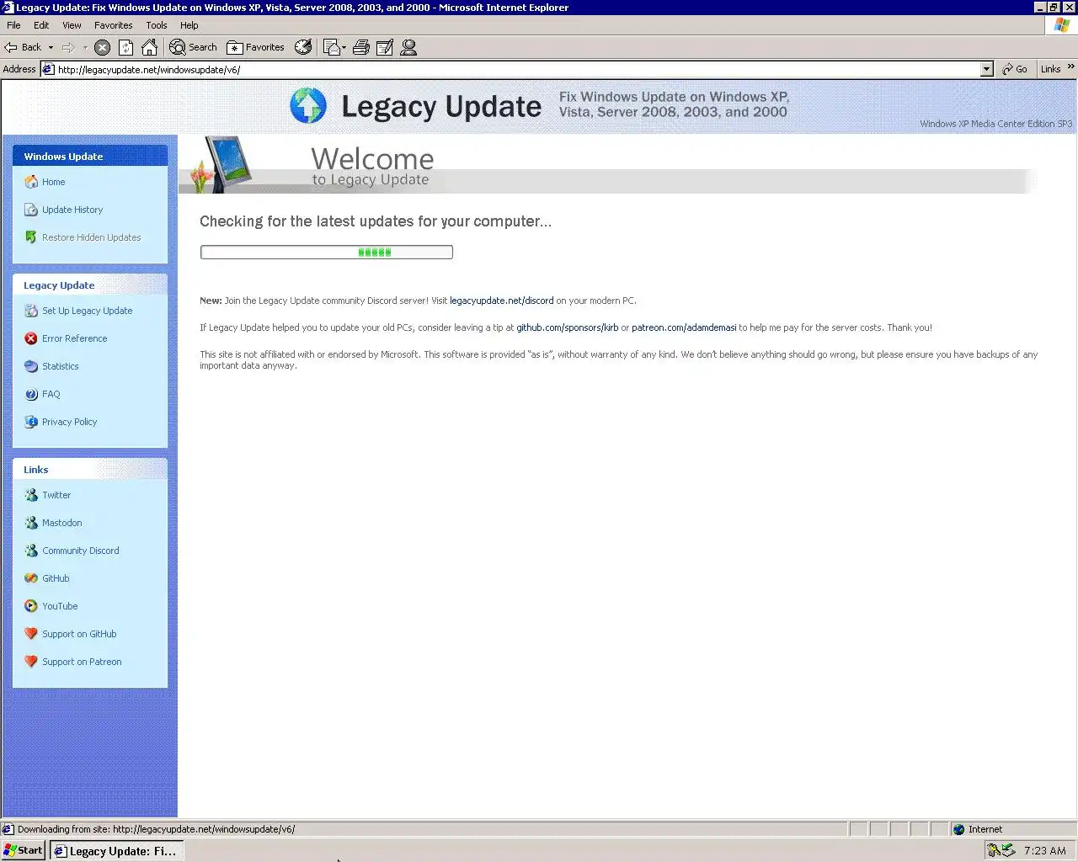Open the Back button history dropdown arrow
This screenshot has height=862, width=1078.
(51, 48)
